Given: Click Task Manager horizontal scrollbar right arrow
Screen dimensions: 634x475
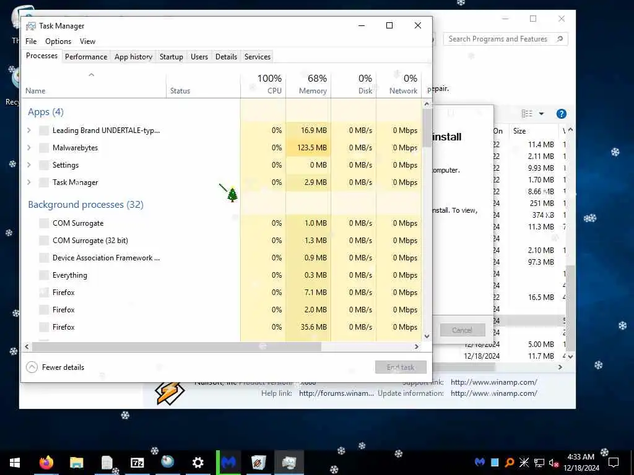Looking at the screenshot, I should click(417, 346).
